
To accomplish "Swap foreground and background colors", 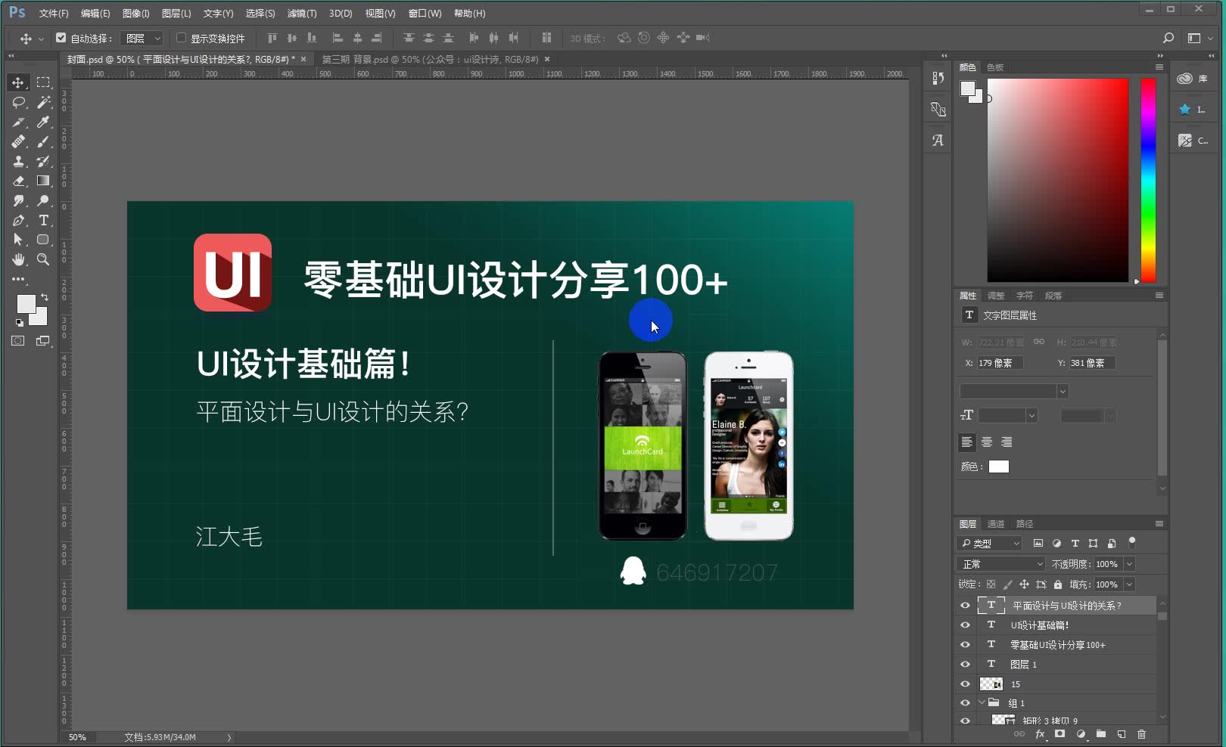I will (44, 297).
